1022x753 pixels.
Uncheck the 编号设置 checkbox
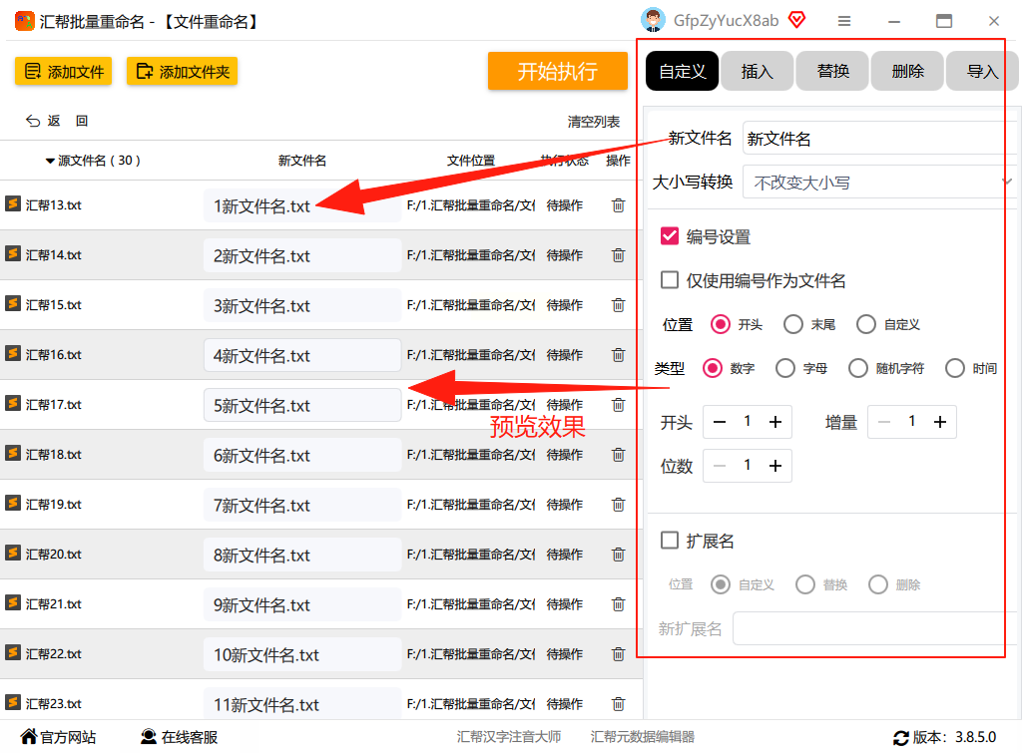[670, 235]
